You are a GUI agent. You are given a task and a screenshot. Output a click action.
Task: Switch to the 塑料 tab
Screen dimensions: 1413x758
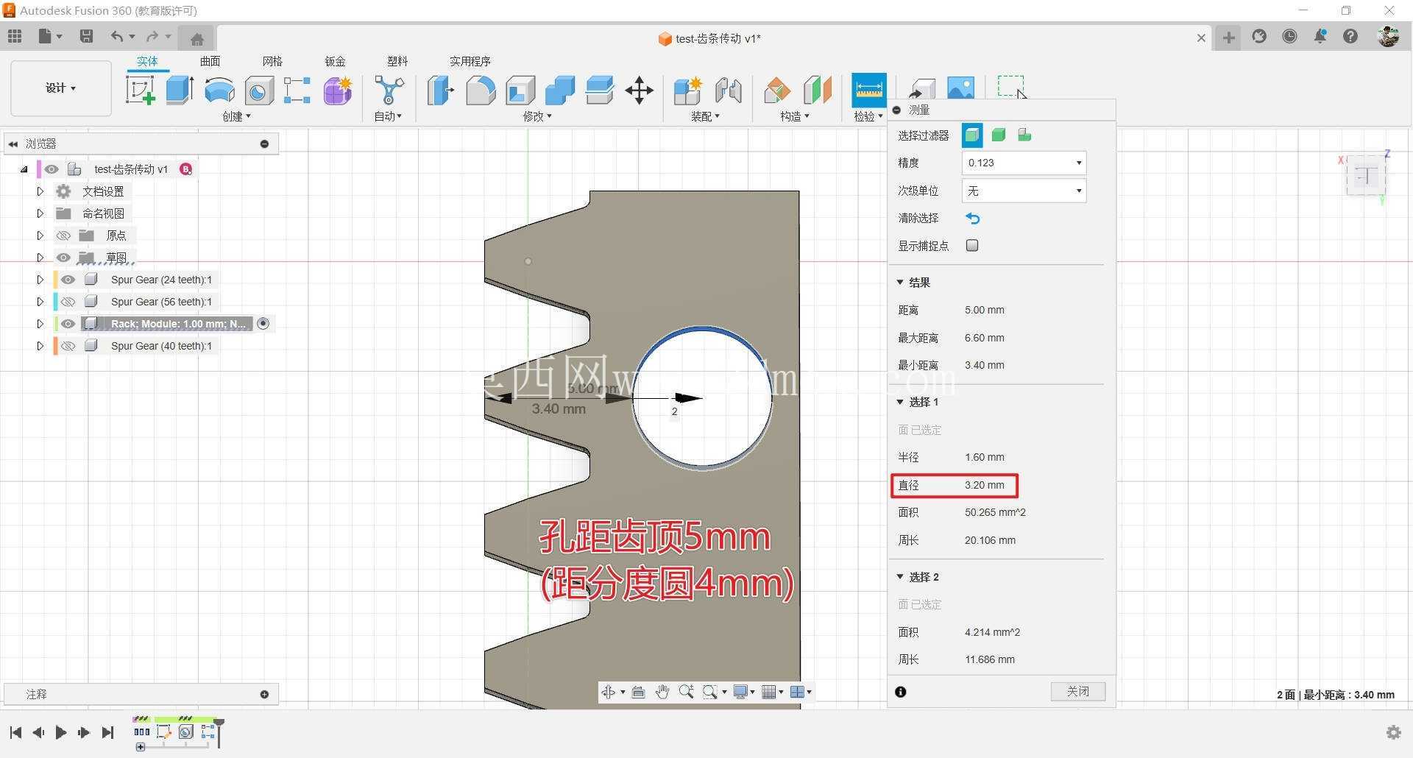tap(397, 61)
